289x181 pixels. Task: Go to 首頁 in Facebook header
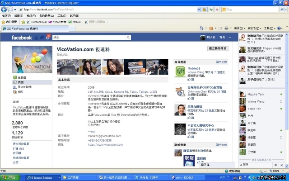coord(222,37)
